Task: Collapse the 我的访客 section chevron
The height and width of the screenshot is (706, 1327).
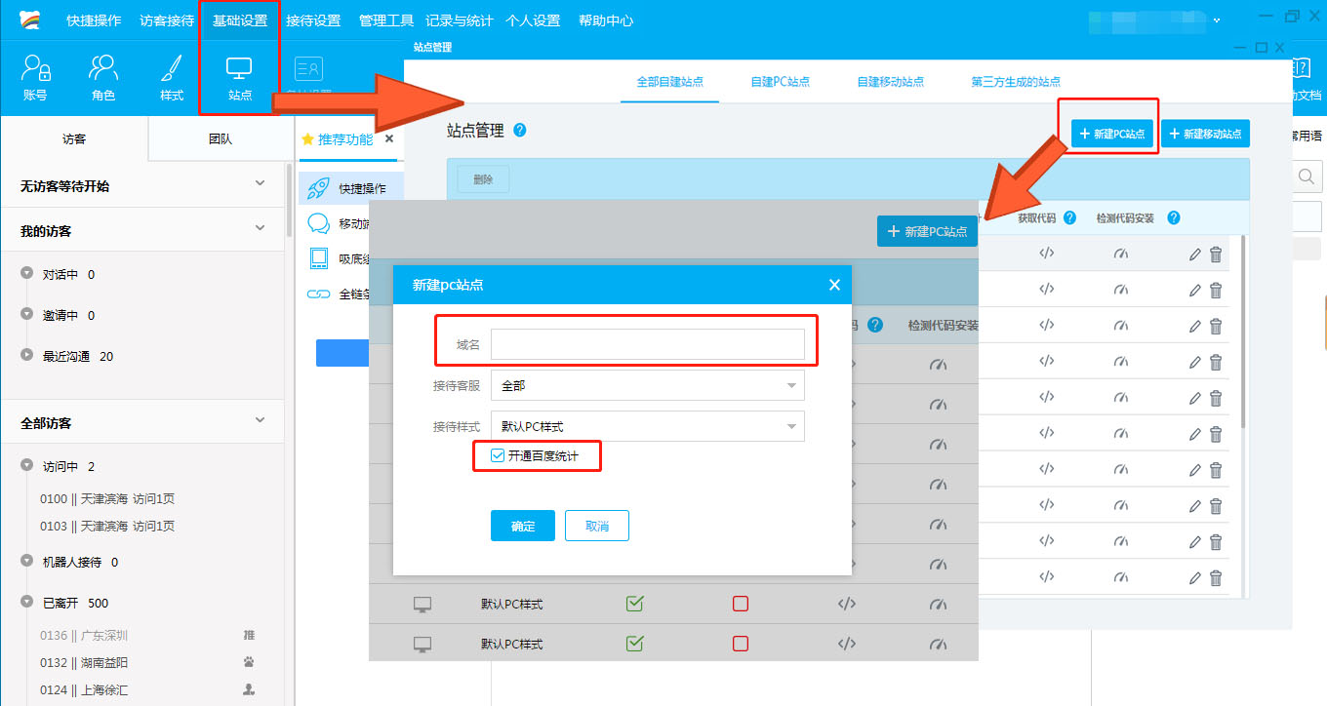Action: pyautogui.click(x=260, y=228)
